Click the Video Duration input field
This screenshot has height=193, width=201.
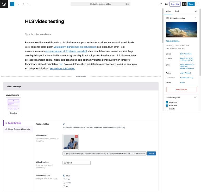(x=77, y=163)
